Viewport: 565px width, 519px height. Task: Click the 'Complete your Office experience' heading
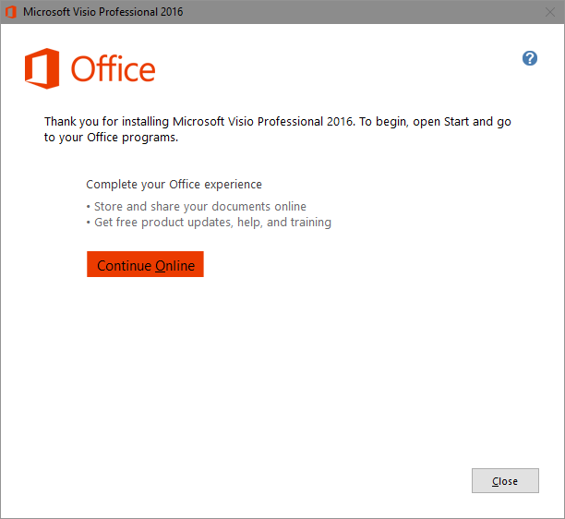pos(174,185)
